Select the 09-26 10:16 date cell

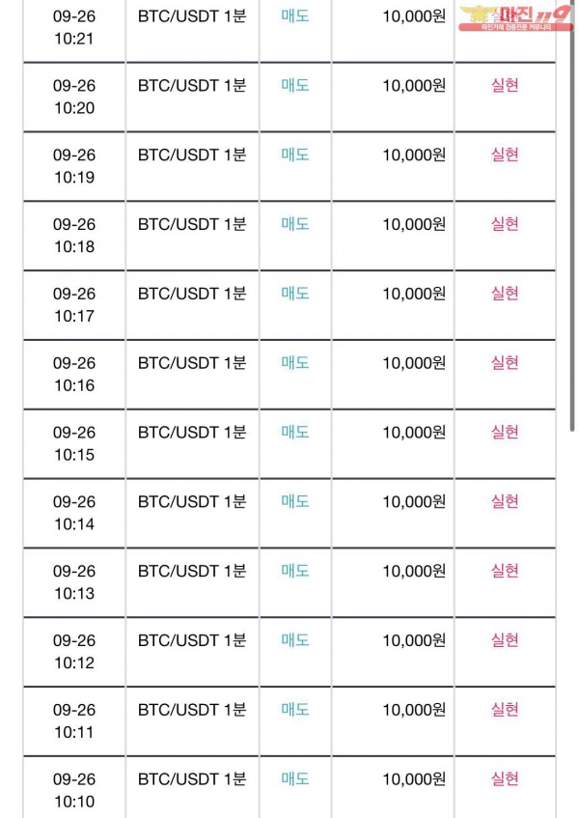[x=74, y=374]
